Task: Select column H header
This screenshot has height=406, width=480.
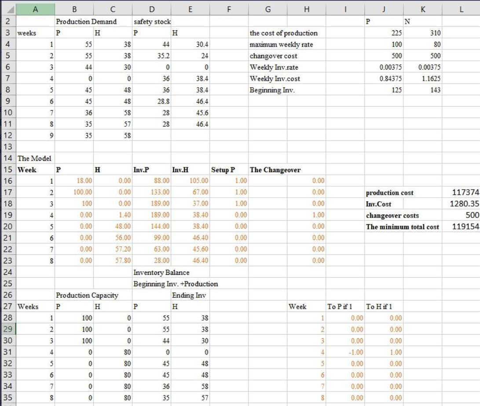Action: [x=306, y=9]
